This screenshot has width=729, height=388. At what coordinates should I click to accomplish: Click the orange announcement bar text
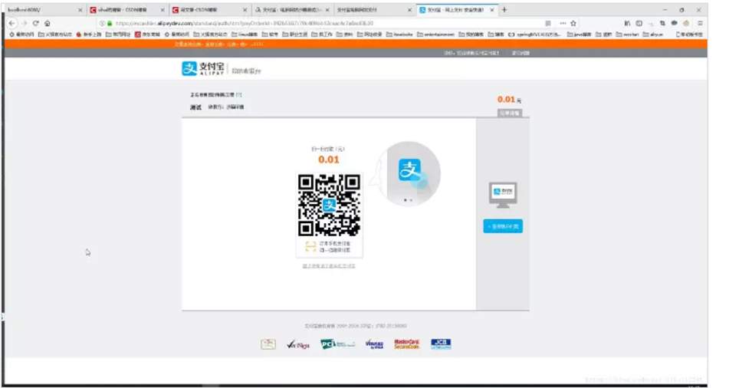(x=219, y=44)
